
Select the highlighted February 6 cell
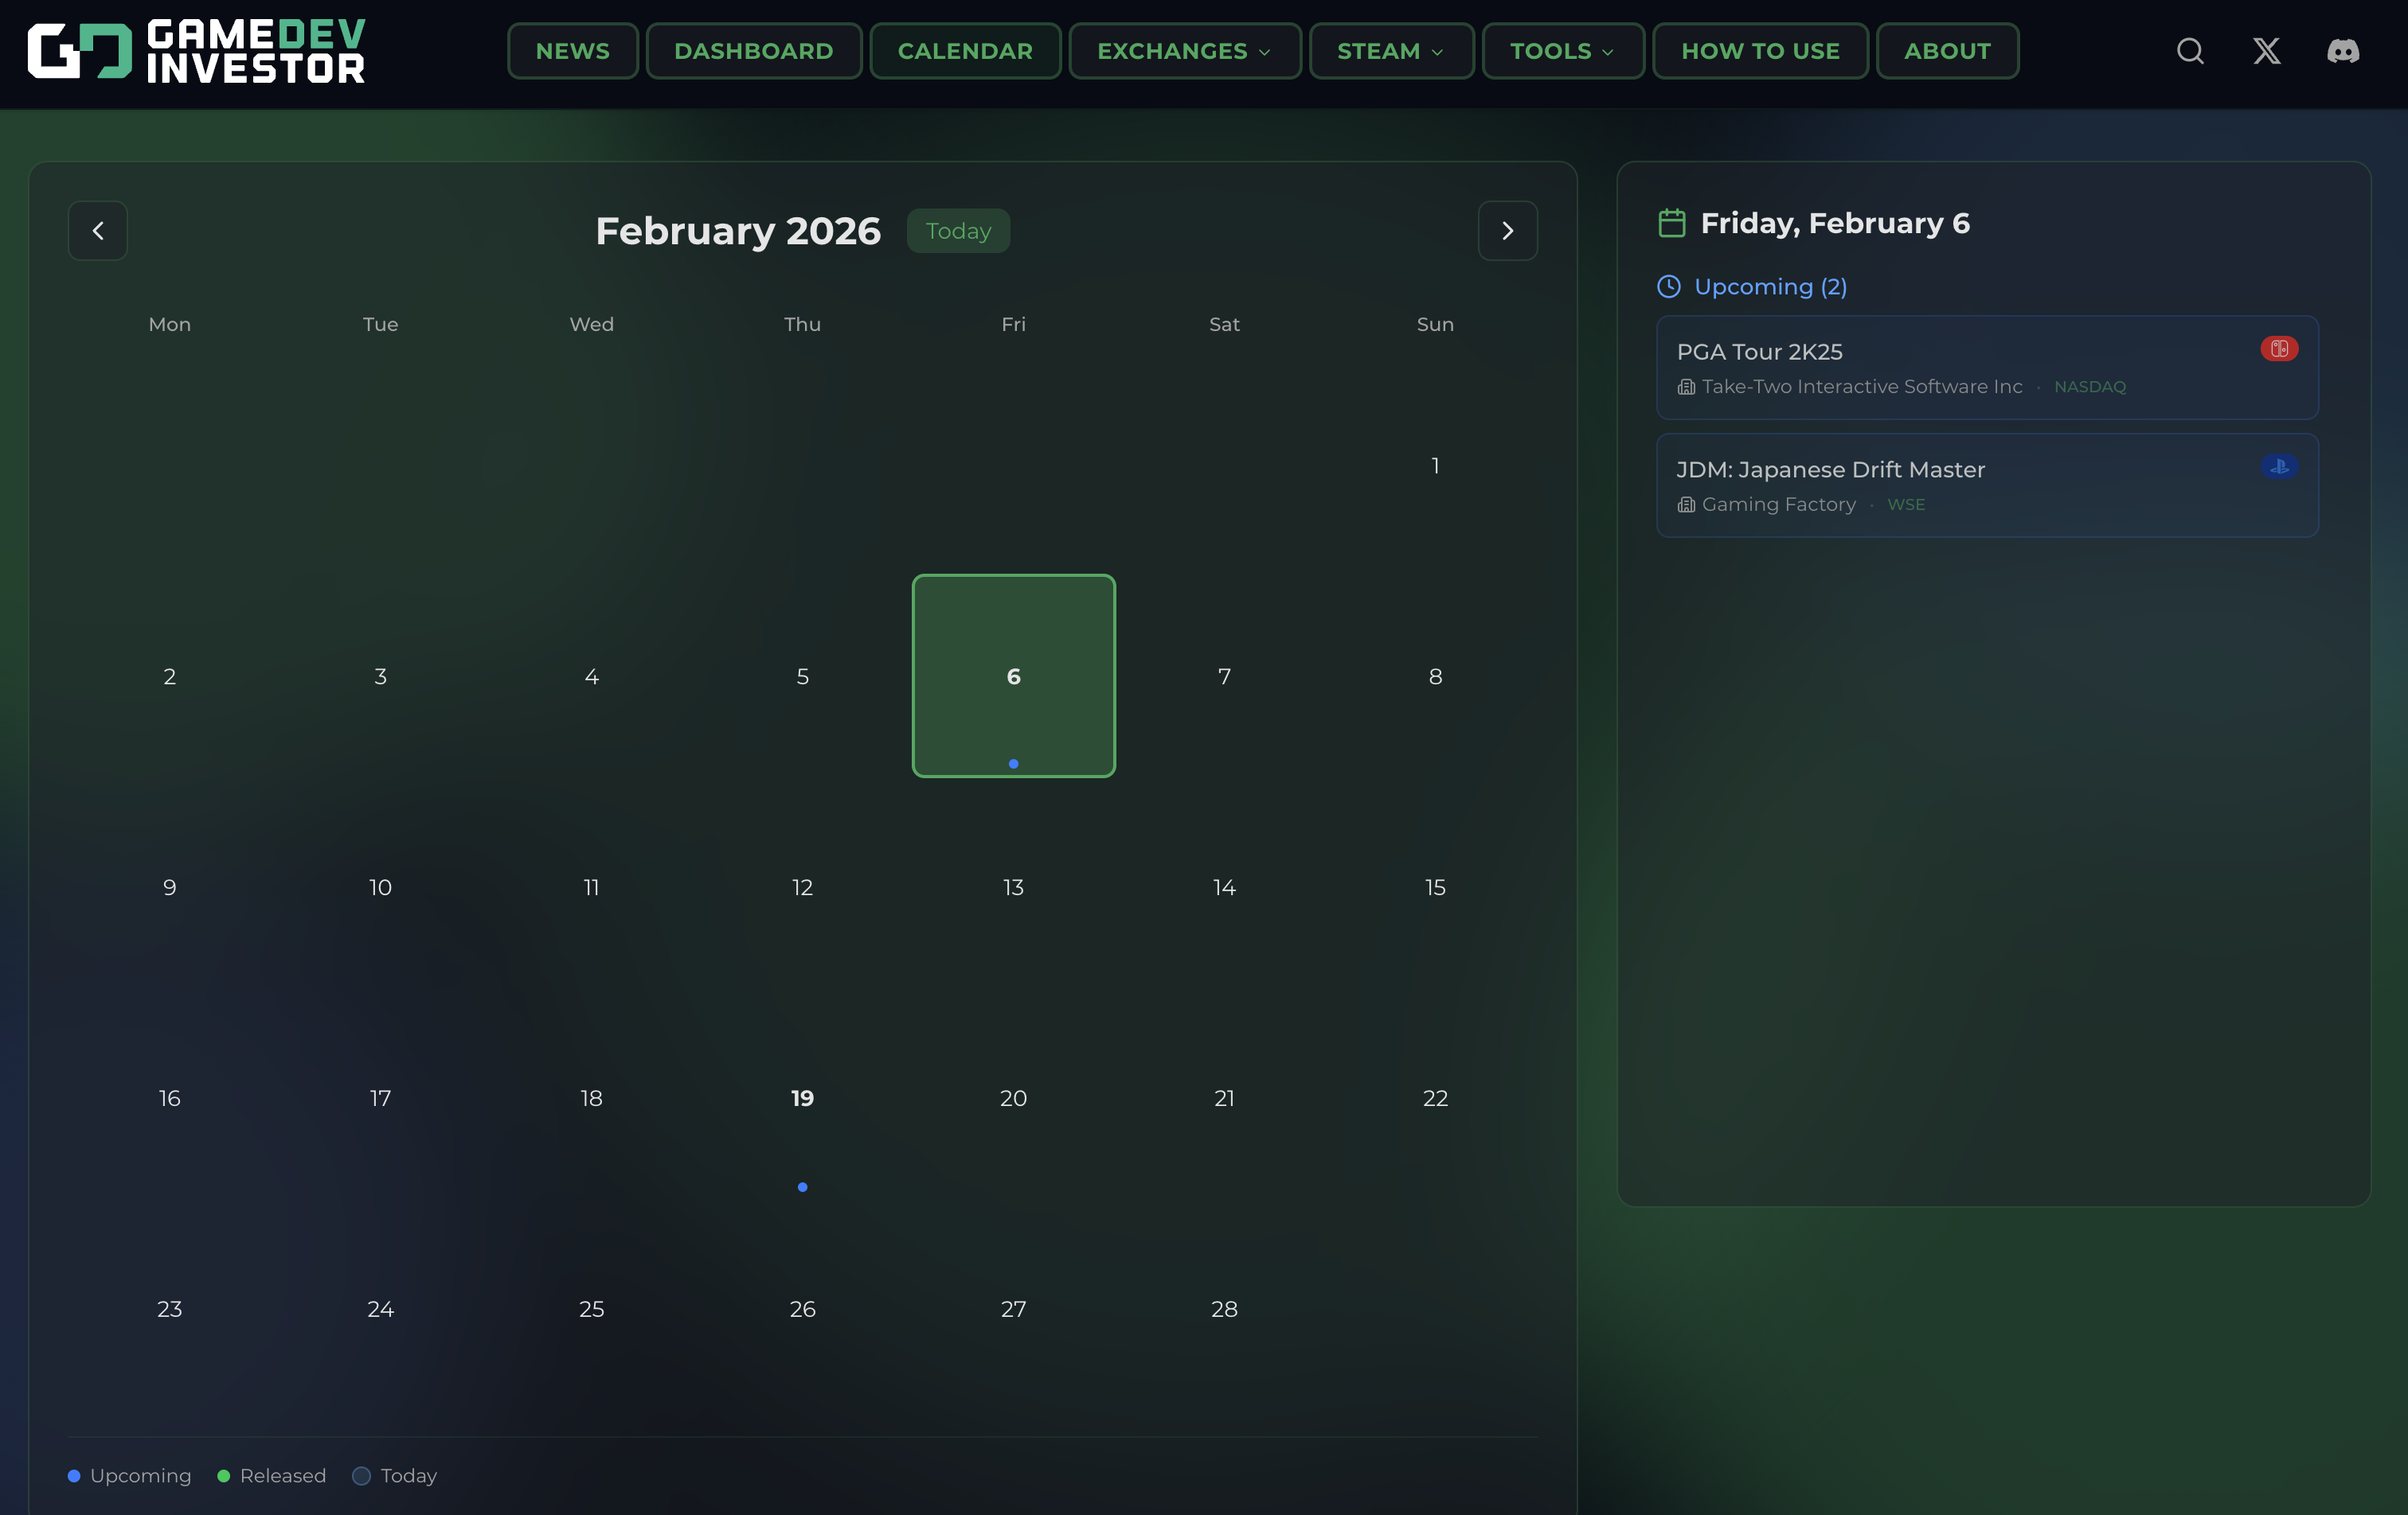coord(1013,676)
